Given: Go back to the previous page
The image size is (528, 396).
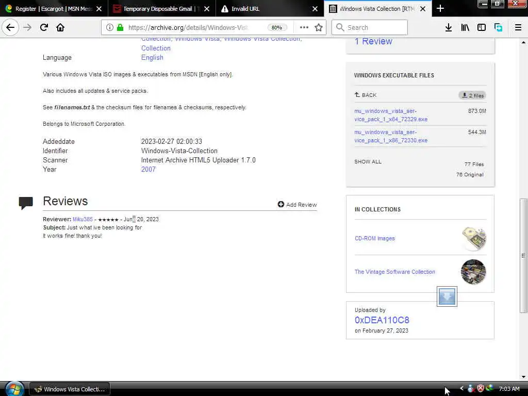Looking at the screenshot, I should click(10, 27).
